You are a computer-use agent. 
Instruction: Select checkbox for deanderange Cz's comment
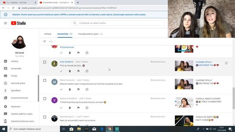pyautogui.click(x=45, y=117)
